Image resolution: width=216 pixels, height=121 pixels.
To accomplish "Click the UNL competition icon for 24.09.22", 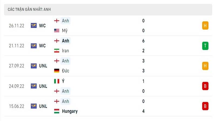I will 34,86.
